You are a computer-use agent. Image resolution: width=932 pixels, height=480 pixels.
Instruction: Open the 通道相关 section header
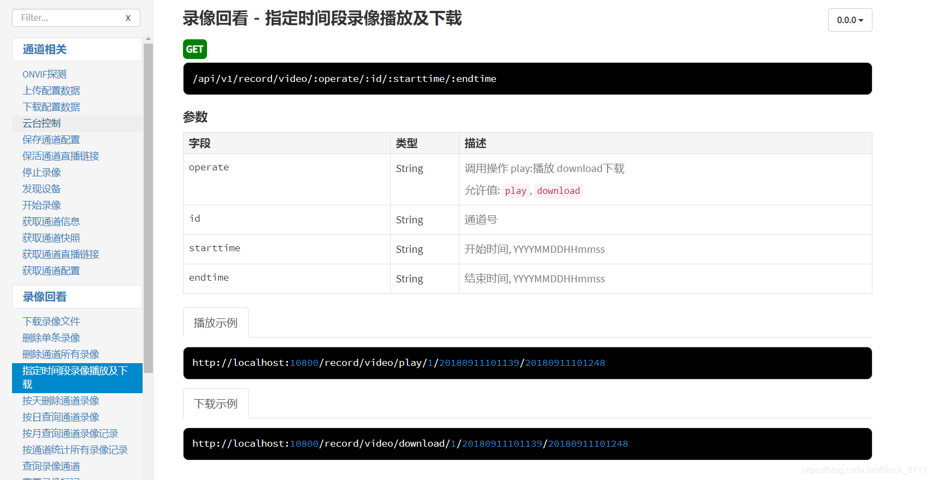[77, 50]
